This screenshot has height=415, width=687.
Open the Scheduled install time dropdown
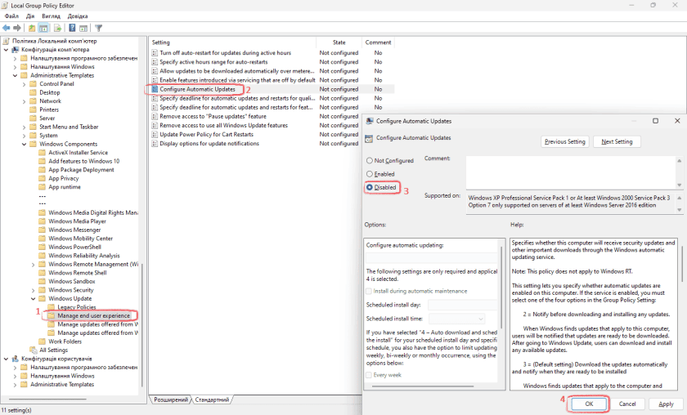[457, 319]
